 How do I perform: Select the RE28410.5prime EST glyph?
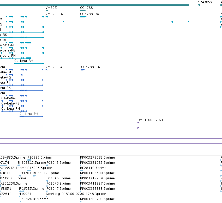(x=82, y=171)
